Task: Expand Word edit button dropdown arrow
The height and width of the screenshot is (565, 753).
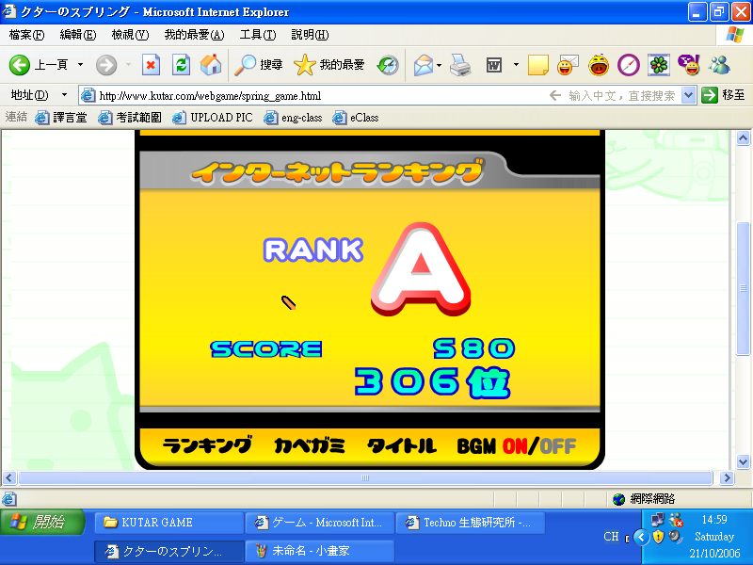Action: pos(516,64)
